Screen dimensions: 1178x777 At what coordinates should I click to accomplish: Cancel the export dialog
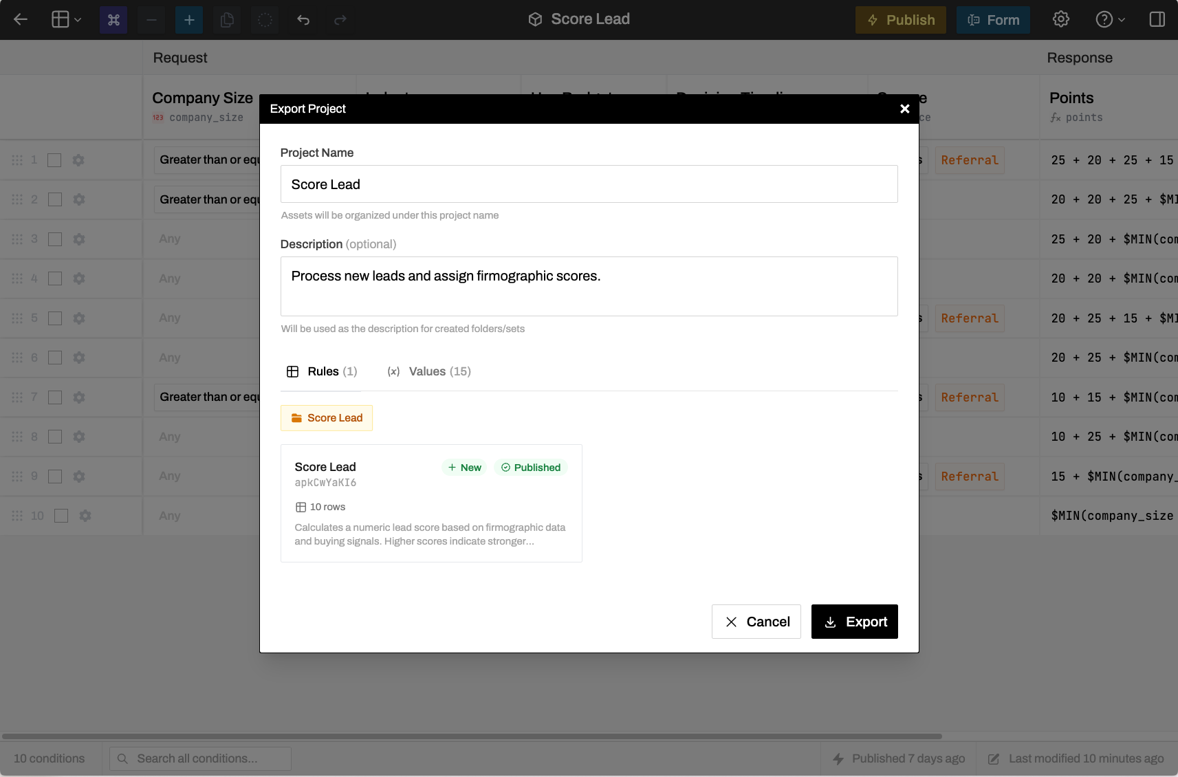click(x=756, y=622)
